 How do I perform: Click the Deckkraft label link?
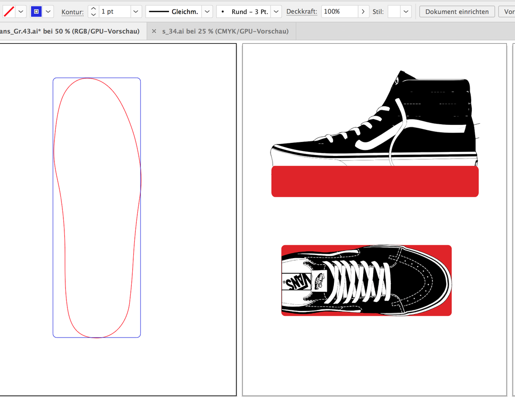click(302, 12)
